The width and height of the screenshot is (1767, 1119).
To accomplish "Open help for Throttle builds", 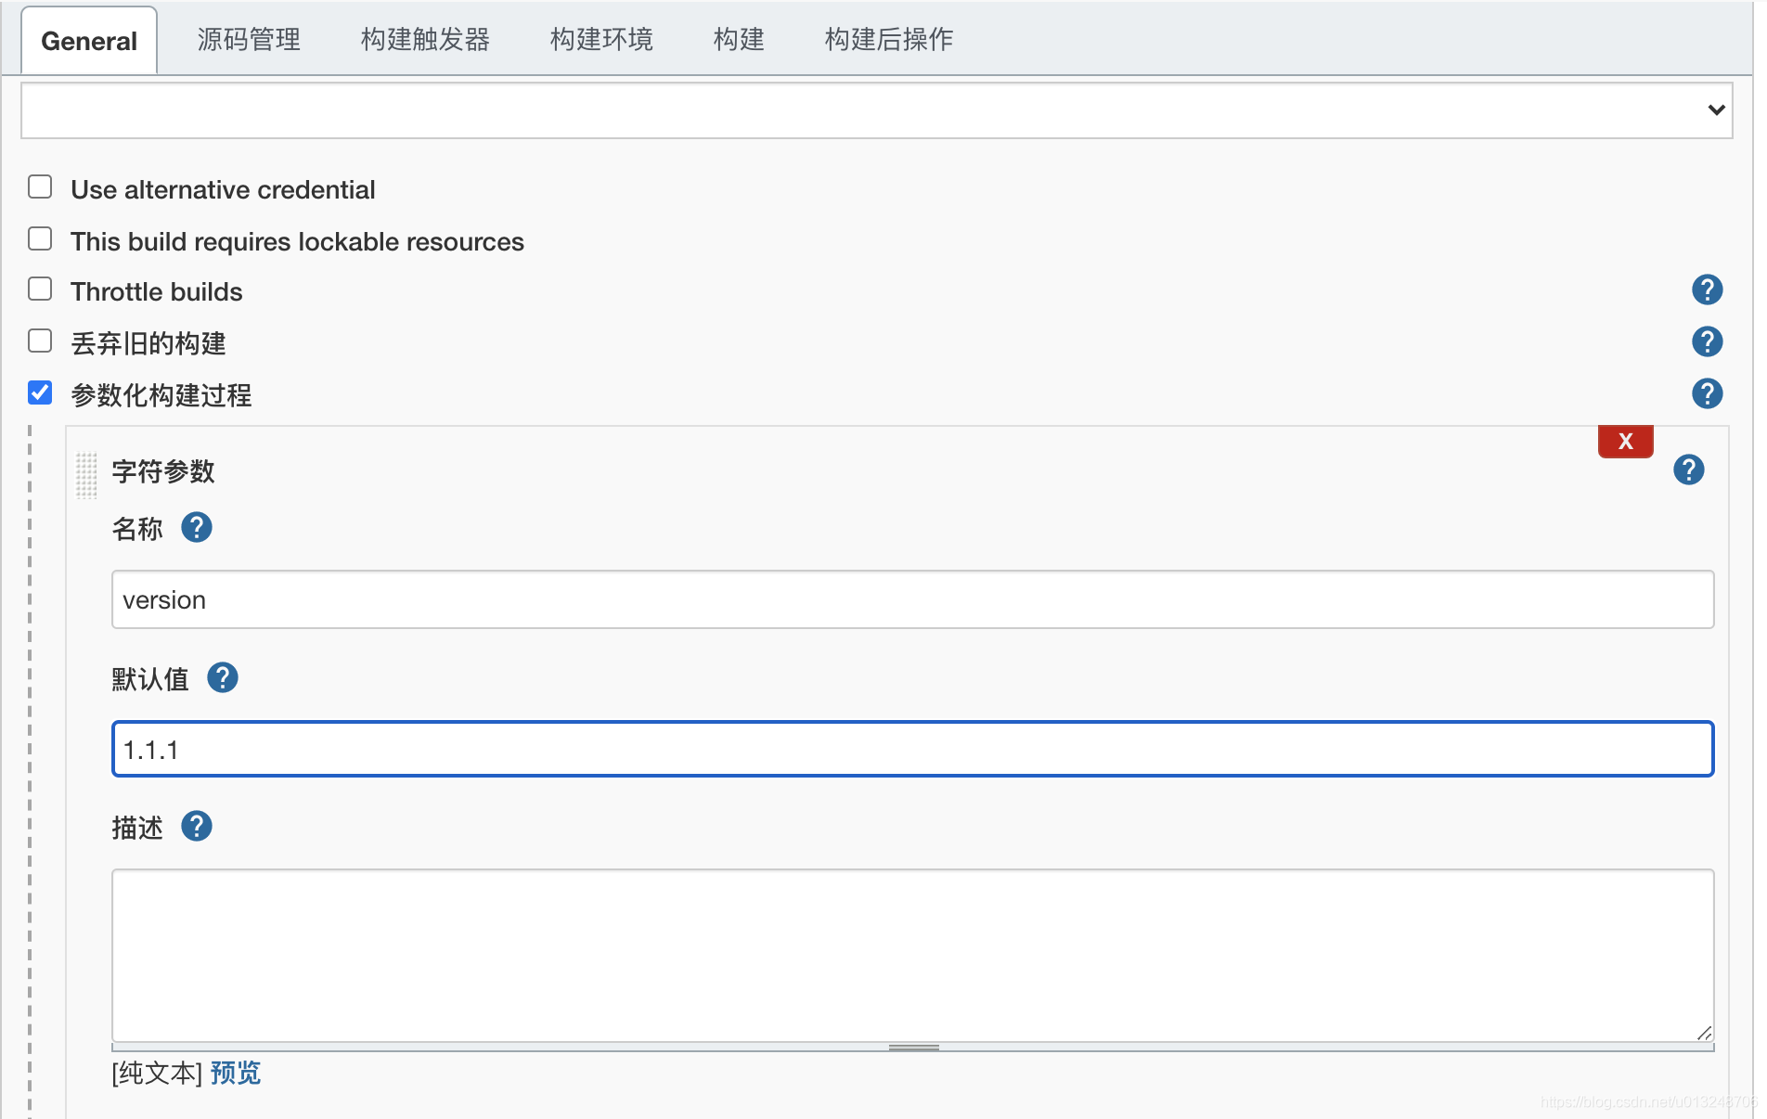I will pyautogui.click(x=1707, y=290).
